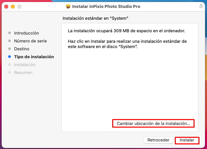Select the Introducción step in the sidebar
Screen dimensions: 207x149
(27, 33)
